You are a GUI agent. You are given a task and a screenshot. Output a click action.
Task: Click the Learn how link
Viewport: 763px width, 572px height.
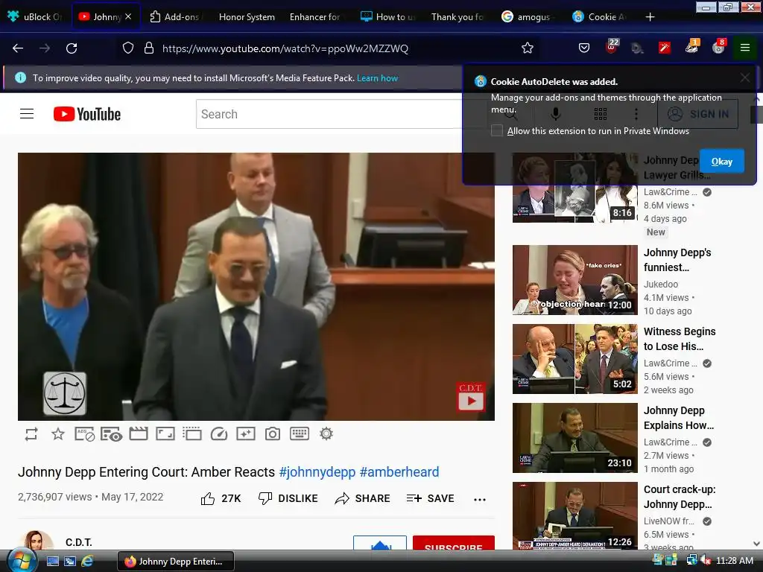pyautogui.click(x=377, y=78)
